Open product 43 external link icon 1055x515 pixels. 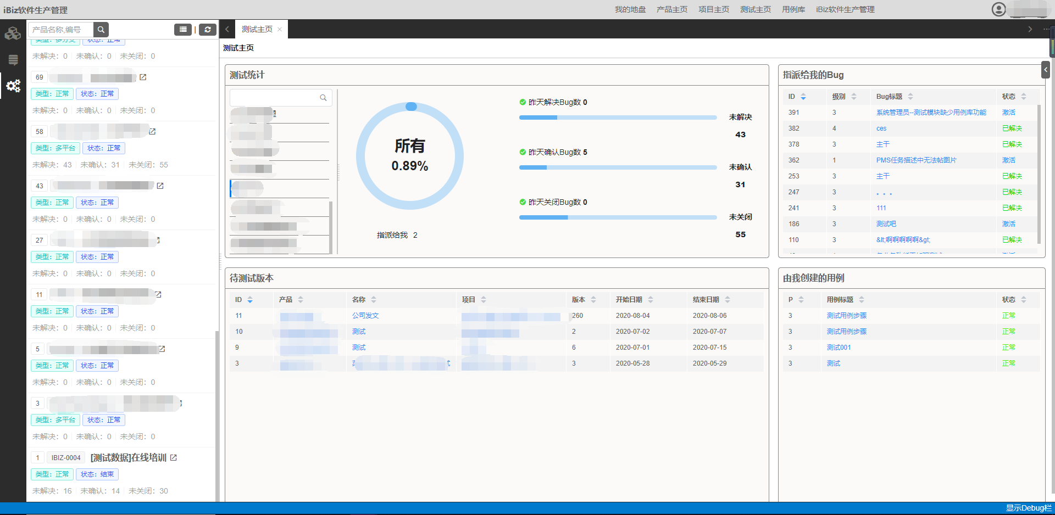[x=160, y=186]
